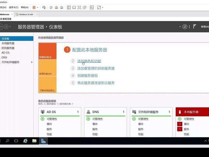The image size is (209, 157).
Task: Take a VM snapshot with the clock icon
Action: (51, 8)
